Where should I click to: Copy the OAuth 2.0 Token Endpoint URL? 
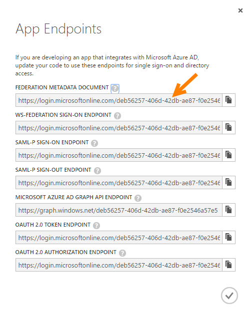click(228, 237)
